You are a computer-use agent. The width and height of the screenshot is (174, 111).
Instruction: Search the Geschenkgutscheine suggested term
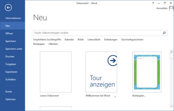[x=132, y=40]
